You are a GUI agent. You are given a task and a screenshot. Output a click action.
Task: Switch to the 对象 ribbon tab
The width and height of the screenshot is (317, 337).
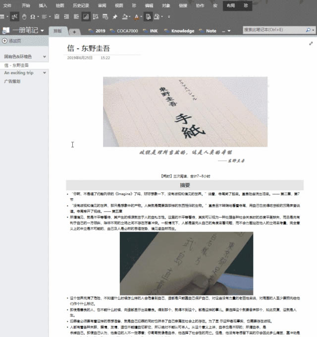[166, 5]
